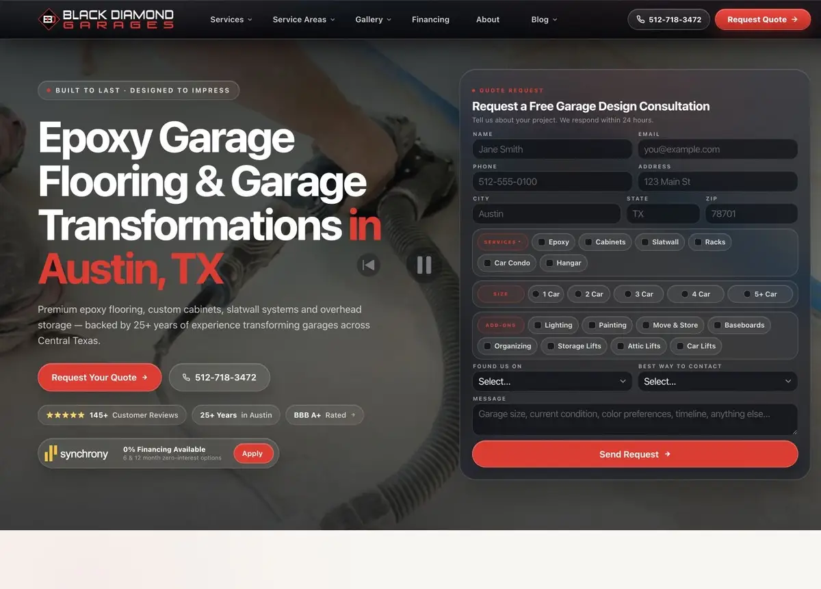The width and height of the screenshot is (821, 589).
Task: Focus the Name input field
Action: pyautogui.click(x=552, y=149)
